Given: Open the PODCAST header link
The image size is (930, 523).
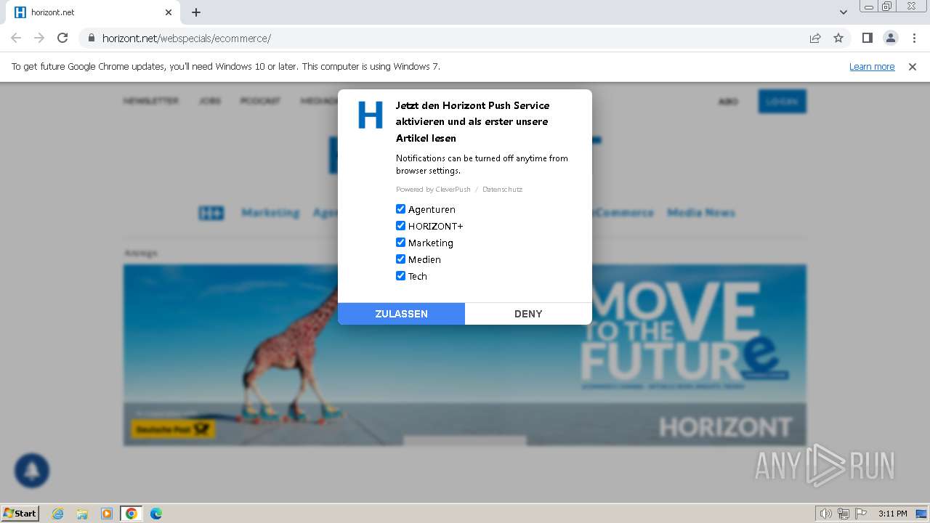Looking at the screenshot, I should tap(260, 101).
